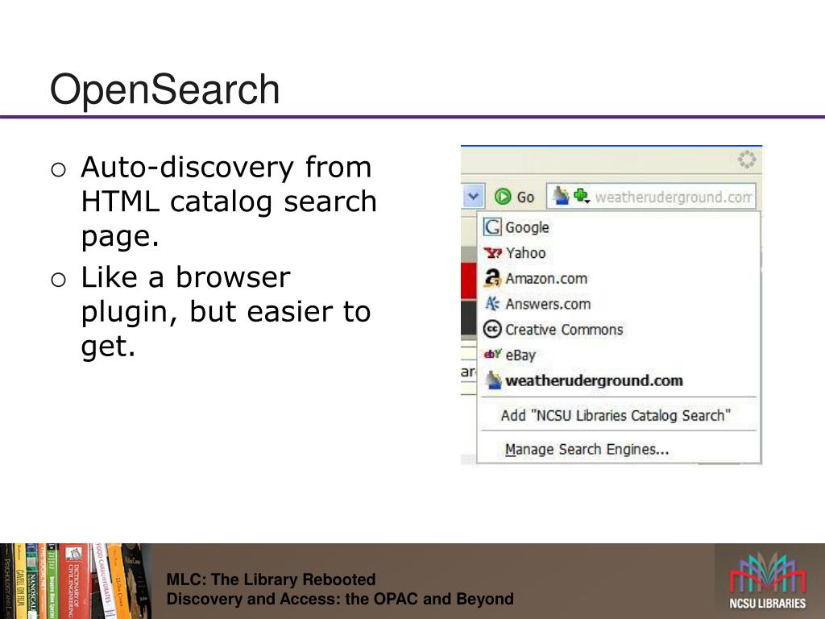Viewport: 825px width, 619px height.
Task: Click the "Like a browser plugin" bullet text
Action: (x=226, y=311)
